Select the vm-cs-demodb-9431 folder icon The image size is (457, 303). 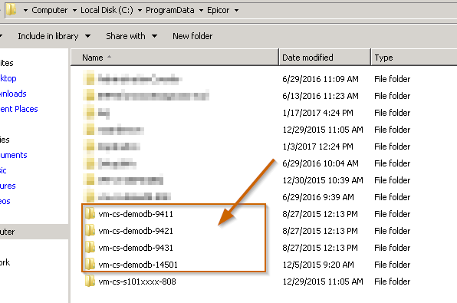pyautogui.click(x=90, y=247)
